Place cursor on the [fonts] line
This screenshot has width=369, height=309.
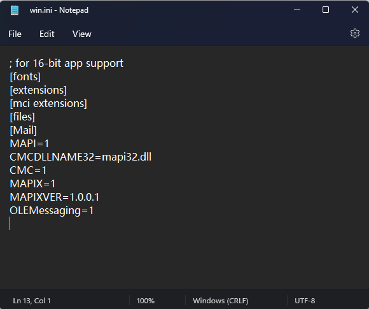click(x=25, y=76)
